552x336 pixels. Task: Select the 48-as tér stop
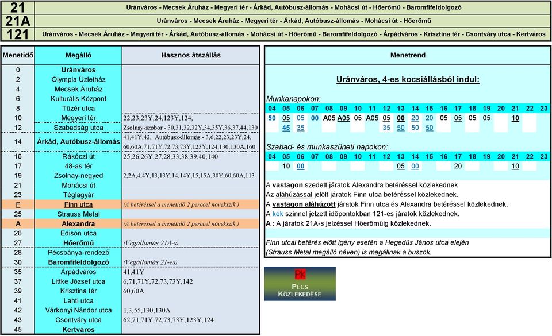(78, 166)
